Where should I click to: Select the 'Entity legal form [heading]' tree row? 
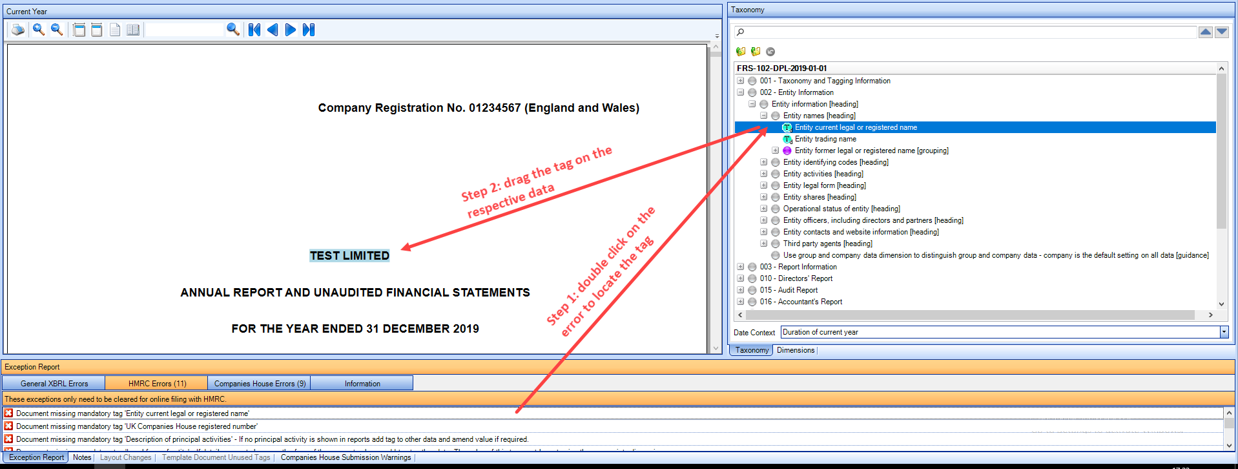point(825,185)
